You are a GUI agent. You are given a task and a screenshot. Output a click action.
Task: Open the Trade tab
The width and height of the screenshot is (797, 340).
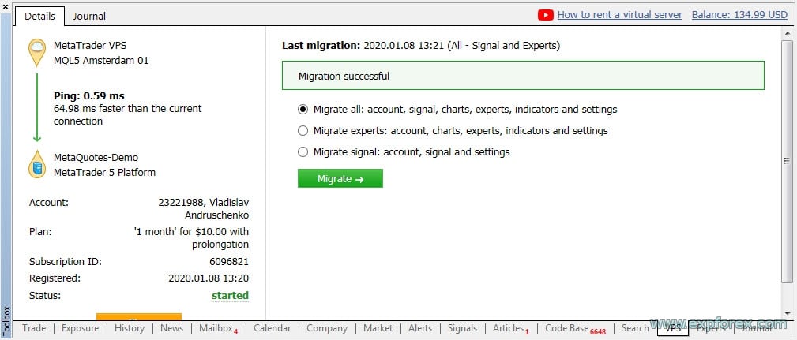tap(34, 328)
